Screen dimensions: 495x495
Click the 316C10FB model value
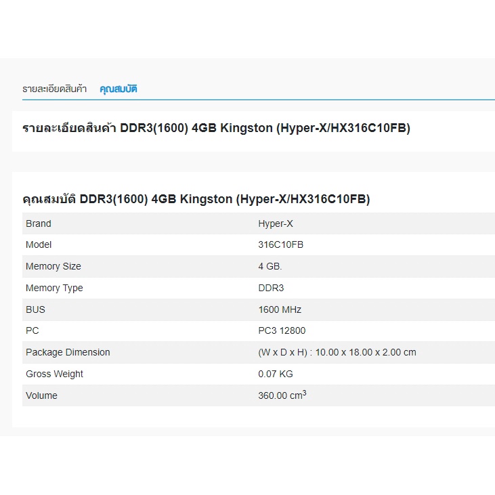pos(280,244)
